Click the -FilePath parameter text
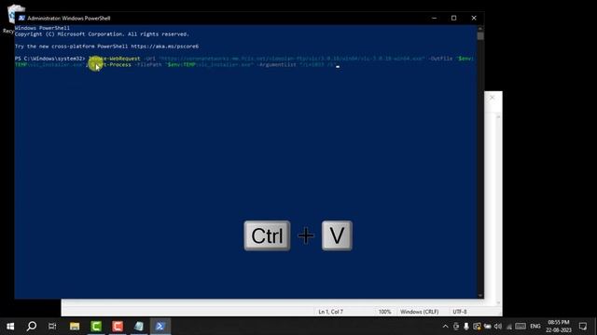The image size is (597, 335). (148, 65)
